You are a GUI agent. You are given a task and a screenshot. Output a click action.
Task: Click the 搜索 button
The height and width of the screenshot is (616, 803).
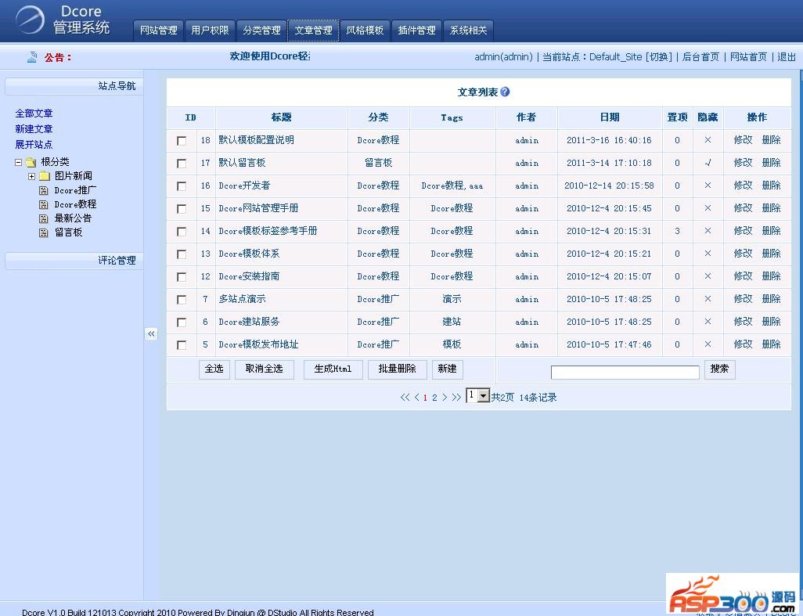(x=719, y=369)
